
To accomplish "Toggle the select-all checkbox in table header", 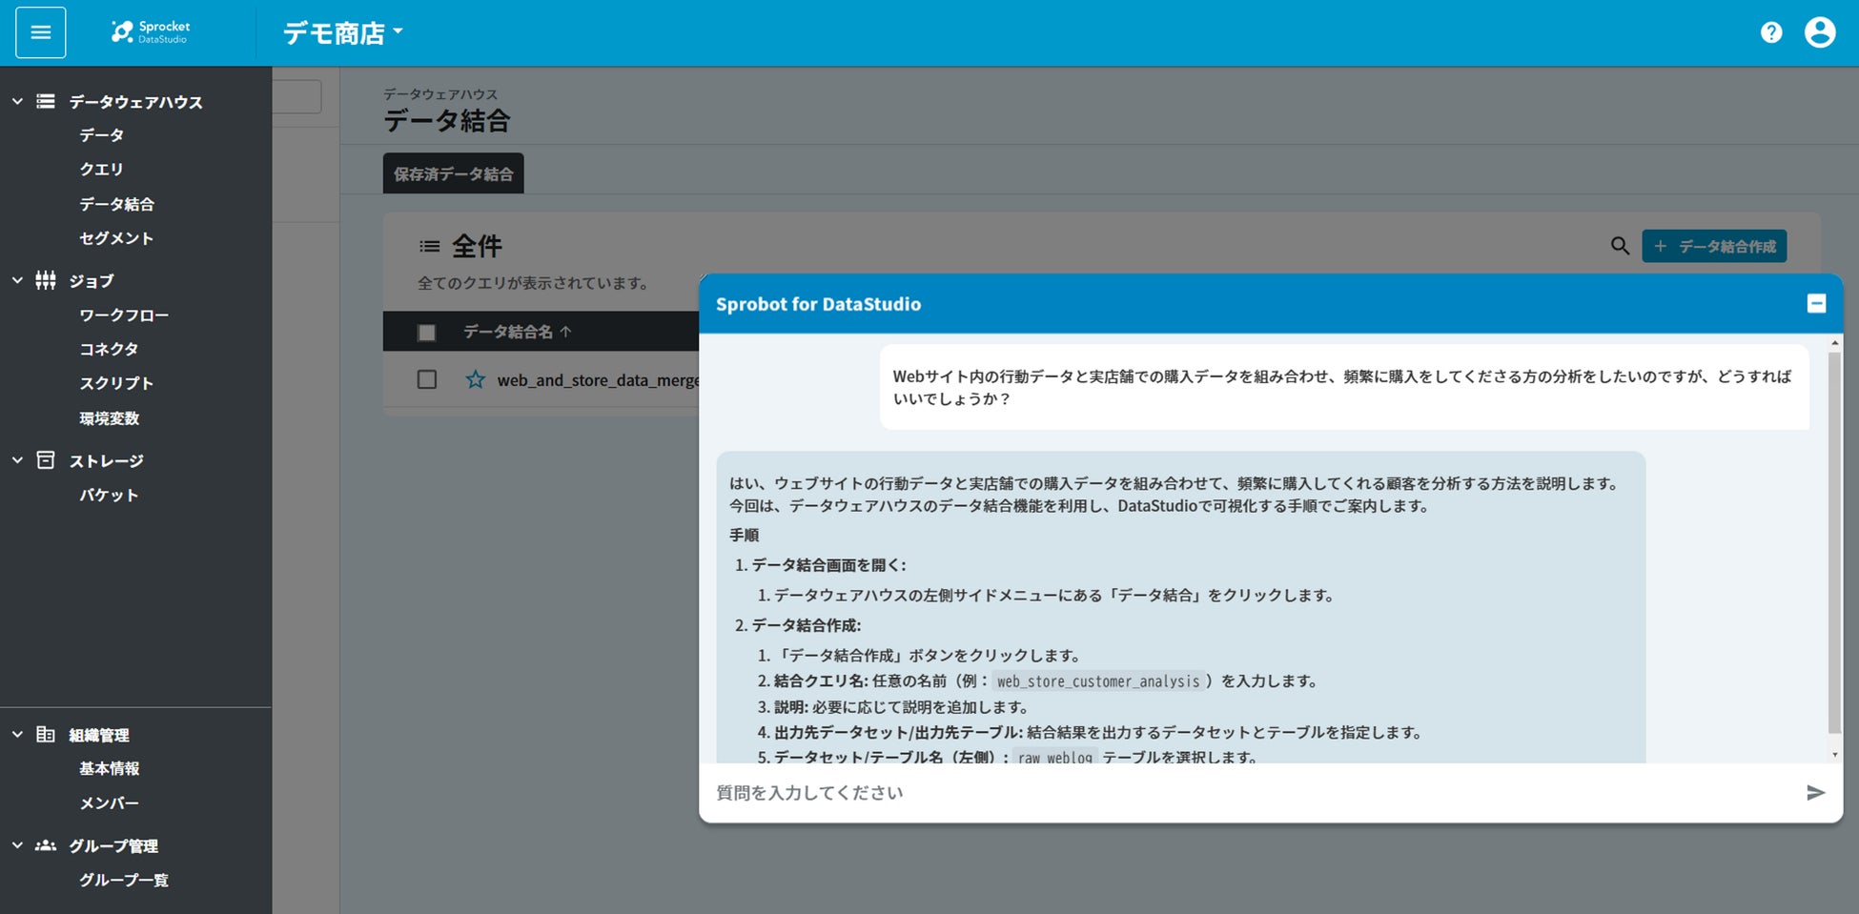I will [426, 332].
